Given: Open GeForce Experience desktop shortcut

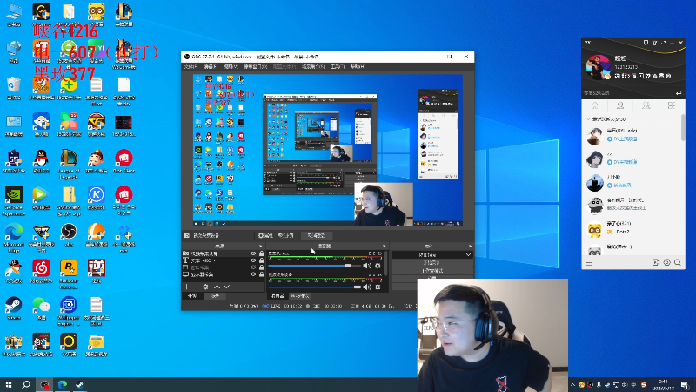Looking at the screenshot, I should point(14,201).
